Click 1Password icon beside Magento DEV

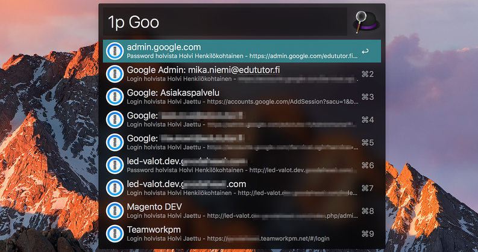coord(115,211)
